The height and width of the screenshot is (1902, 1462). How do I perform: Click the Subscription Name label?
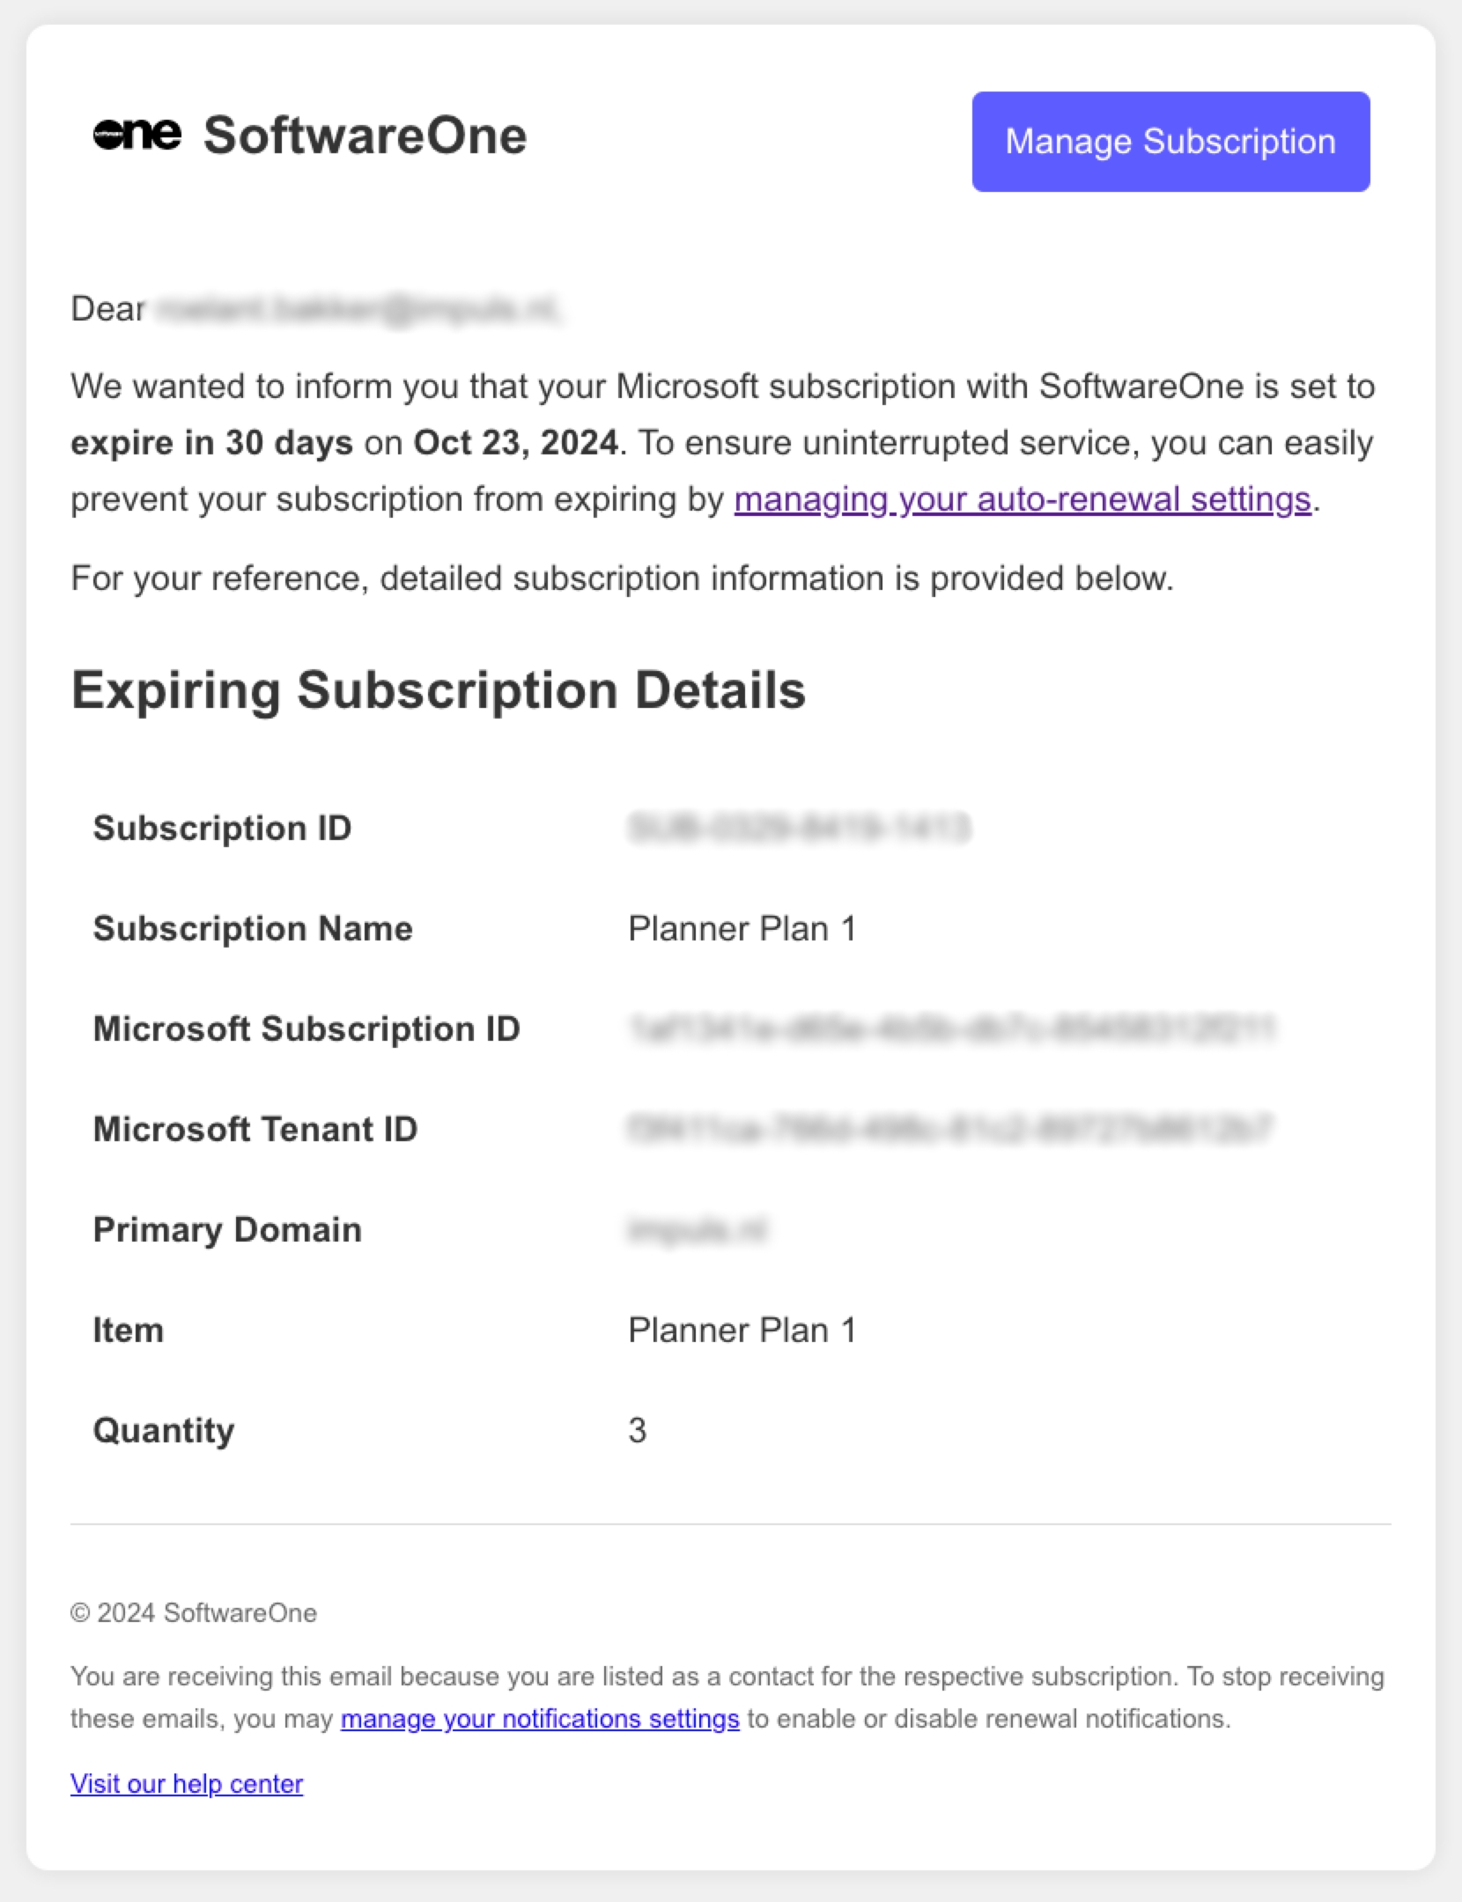(253, 928)
